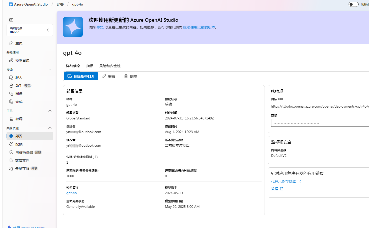
Task: Click the external link icon next to 教程
Action: point(282,189)
